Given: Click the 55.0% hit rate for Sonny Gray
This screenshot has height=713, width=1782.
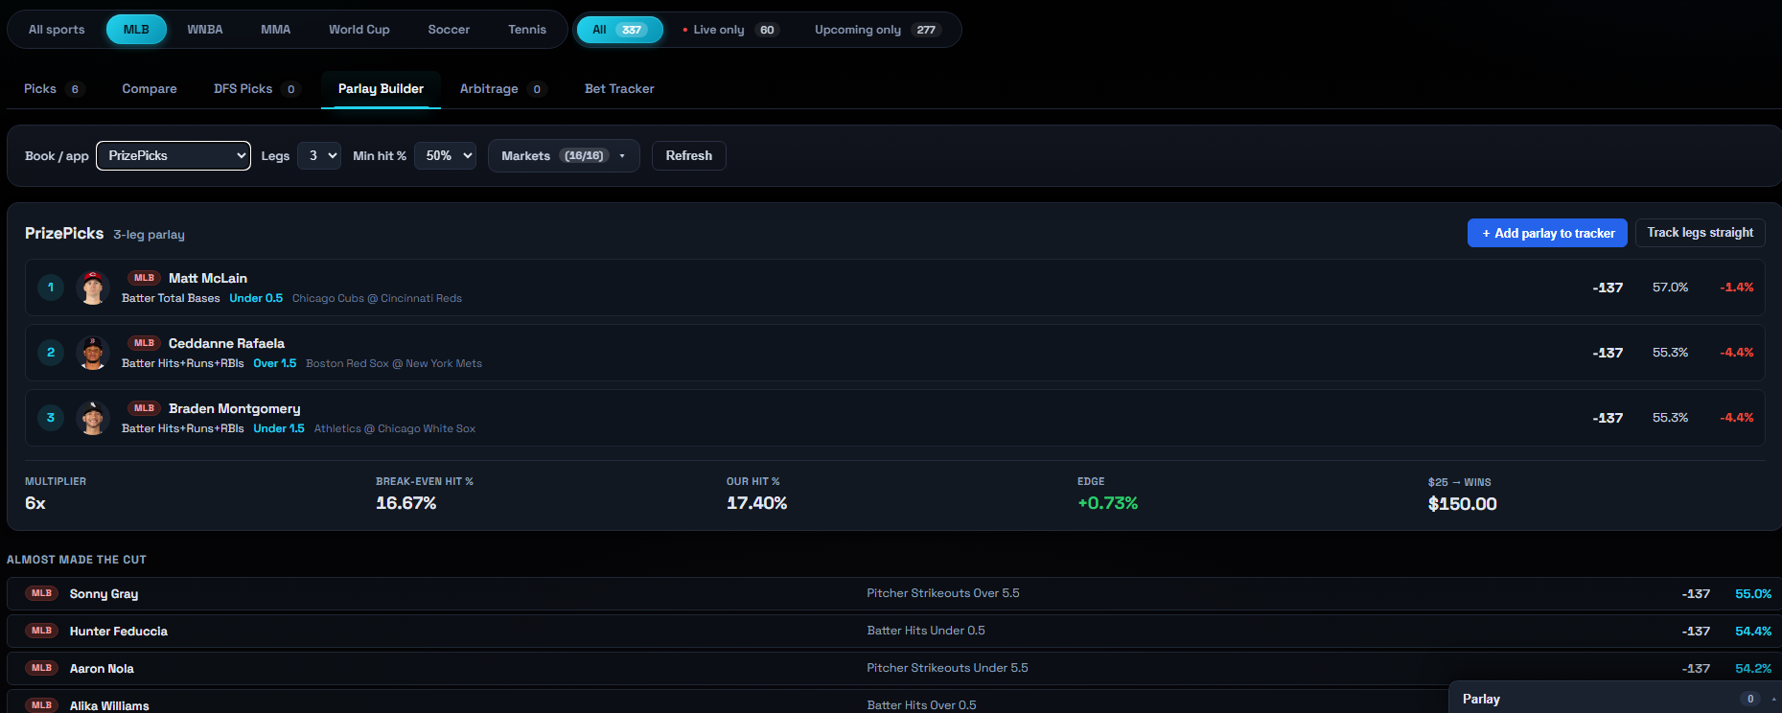Looking at the screenshot, I should point(1753,594).
